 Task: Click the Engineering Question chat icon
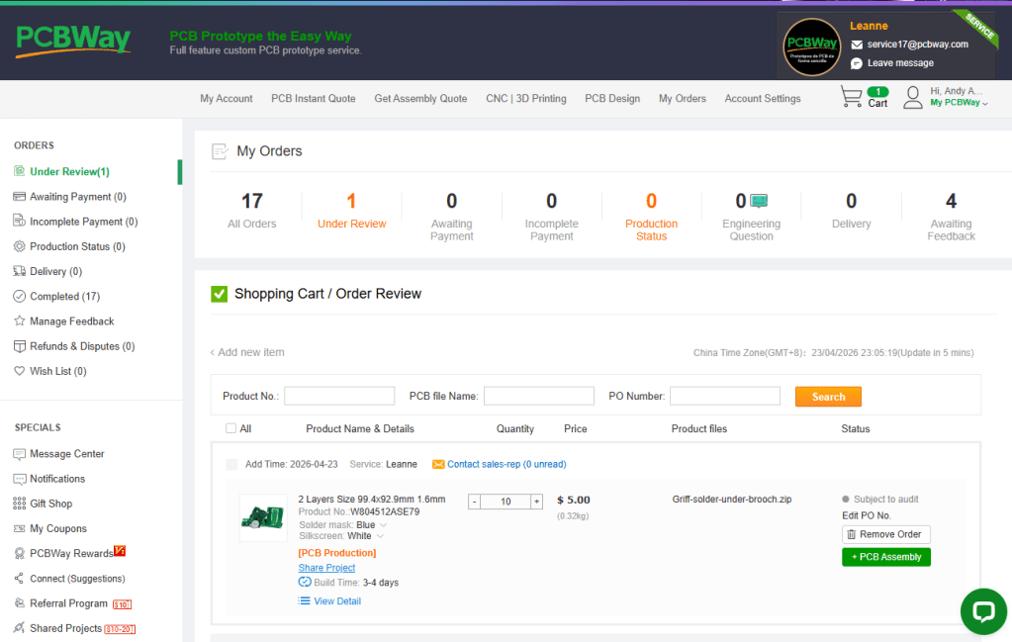point(759,202)
